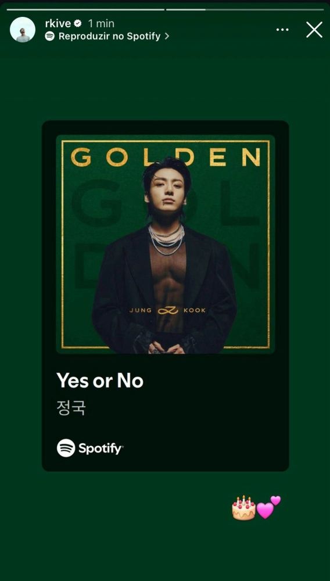
Task: Open the rkive profile picture
Action: (x=23, y=30)
